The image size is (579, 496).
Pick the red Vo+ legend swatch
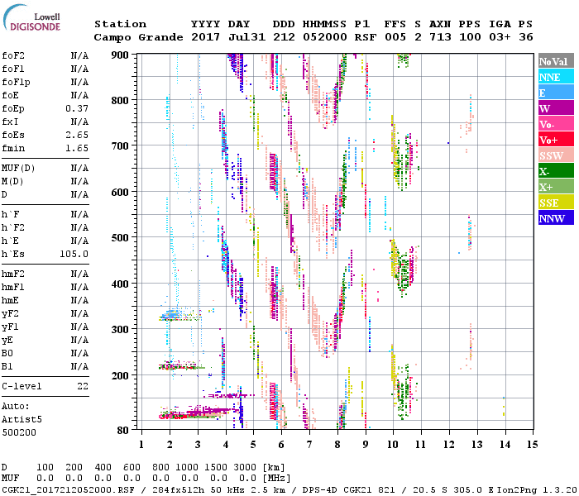point(555,140)
